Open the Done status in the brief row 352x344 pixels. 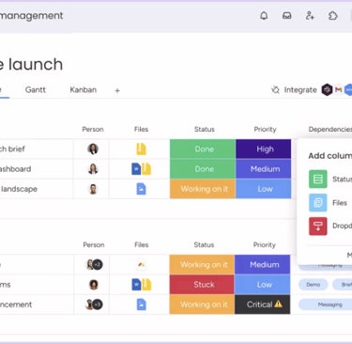pyautogui.click(x=203, y=149)
